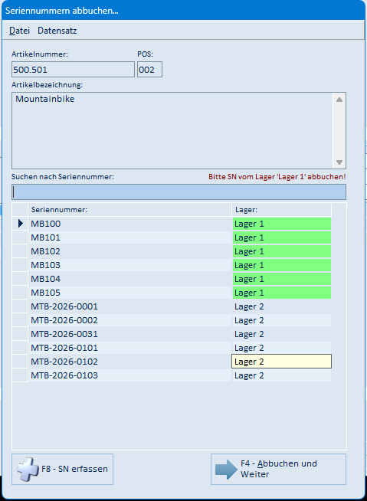Click the blue arrow icon for Abbuchen
The height and width of the screenshot is (501, 367).
(x=226, y=469)
